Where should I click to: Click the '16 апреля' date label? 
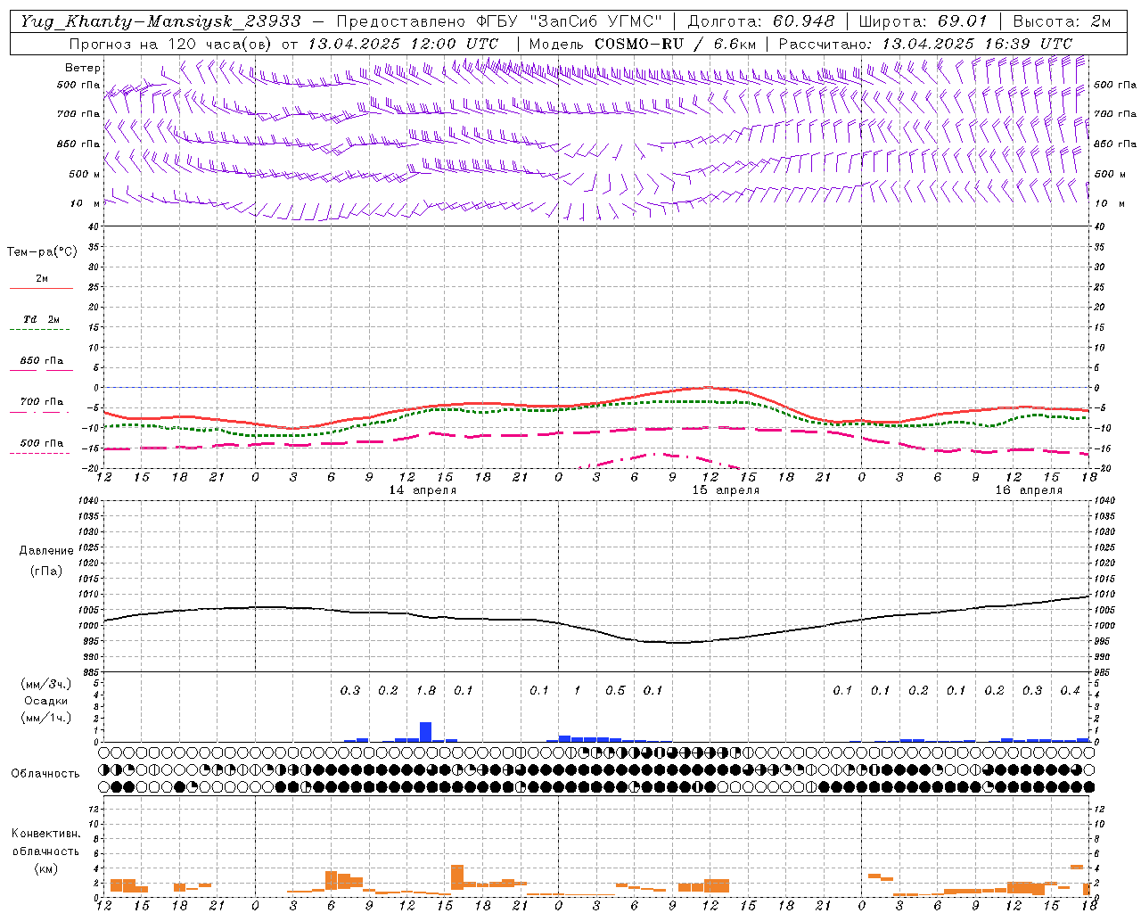(1029, 489)
